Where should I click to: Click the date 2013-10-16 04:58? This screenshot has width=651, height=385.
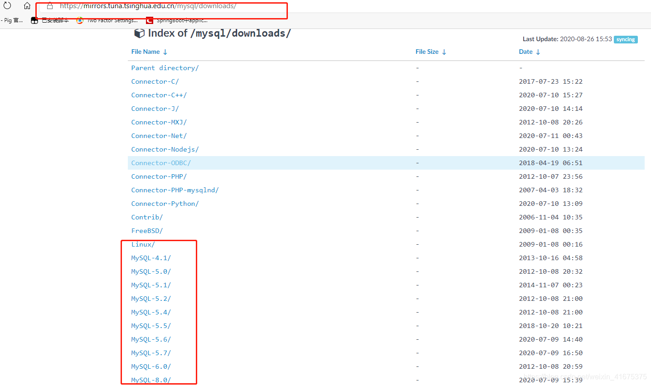coord(551,258)
